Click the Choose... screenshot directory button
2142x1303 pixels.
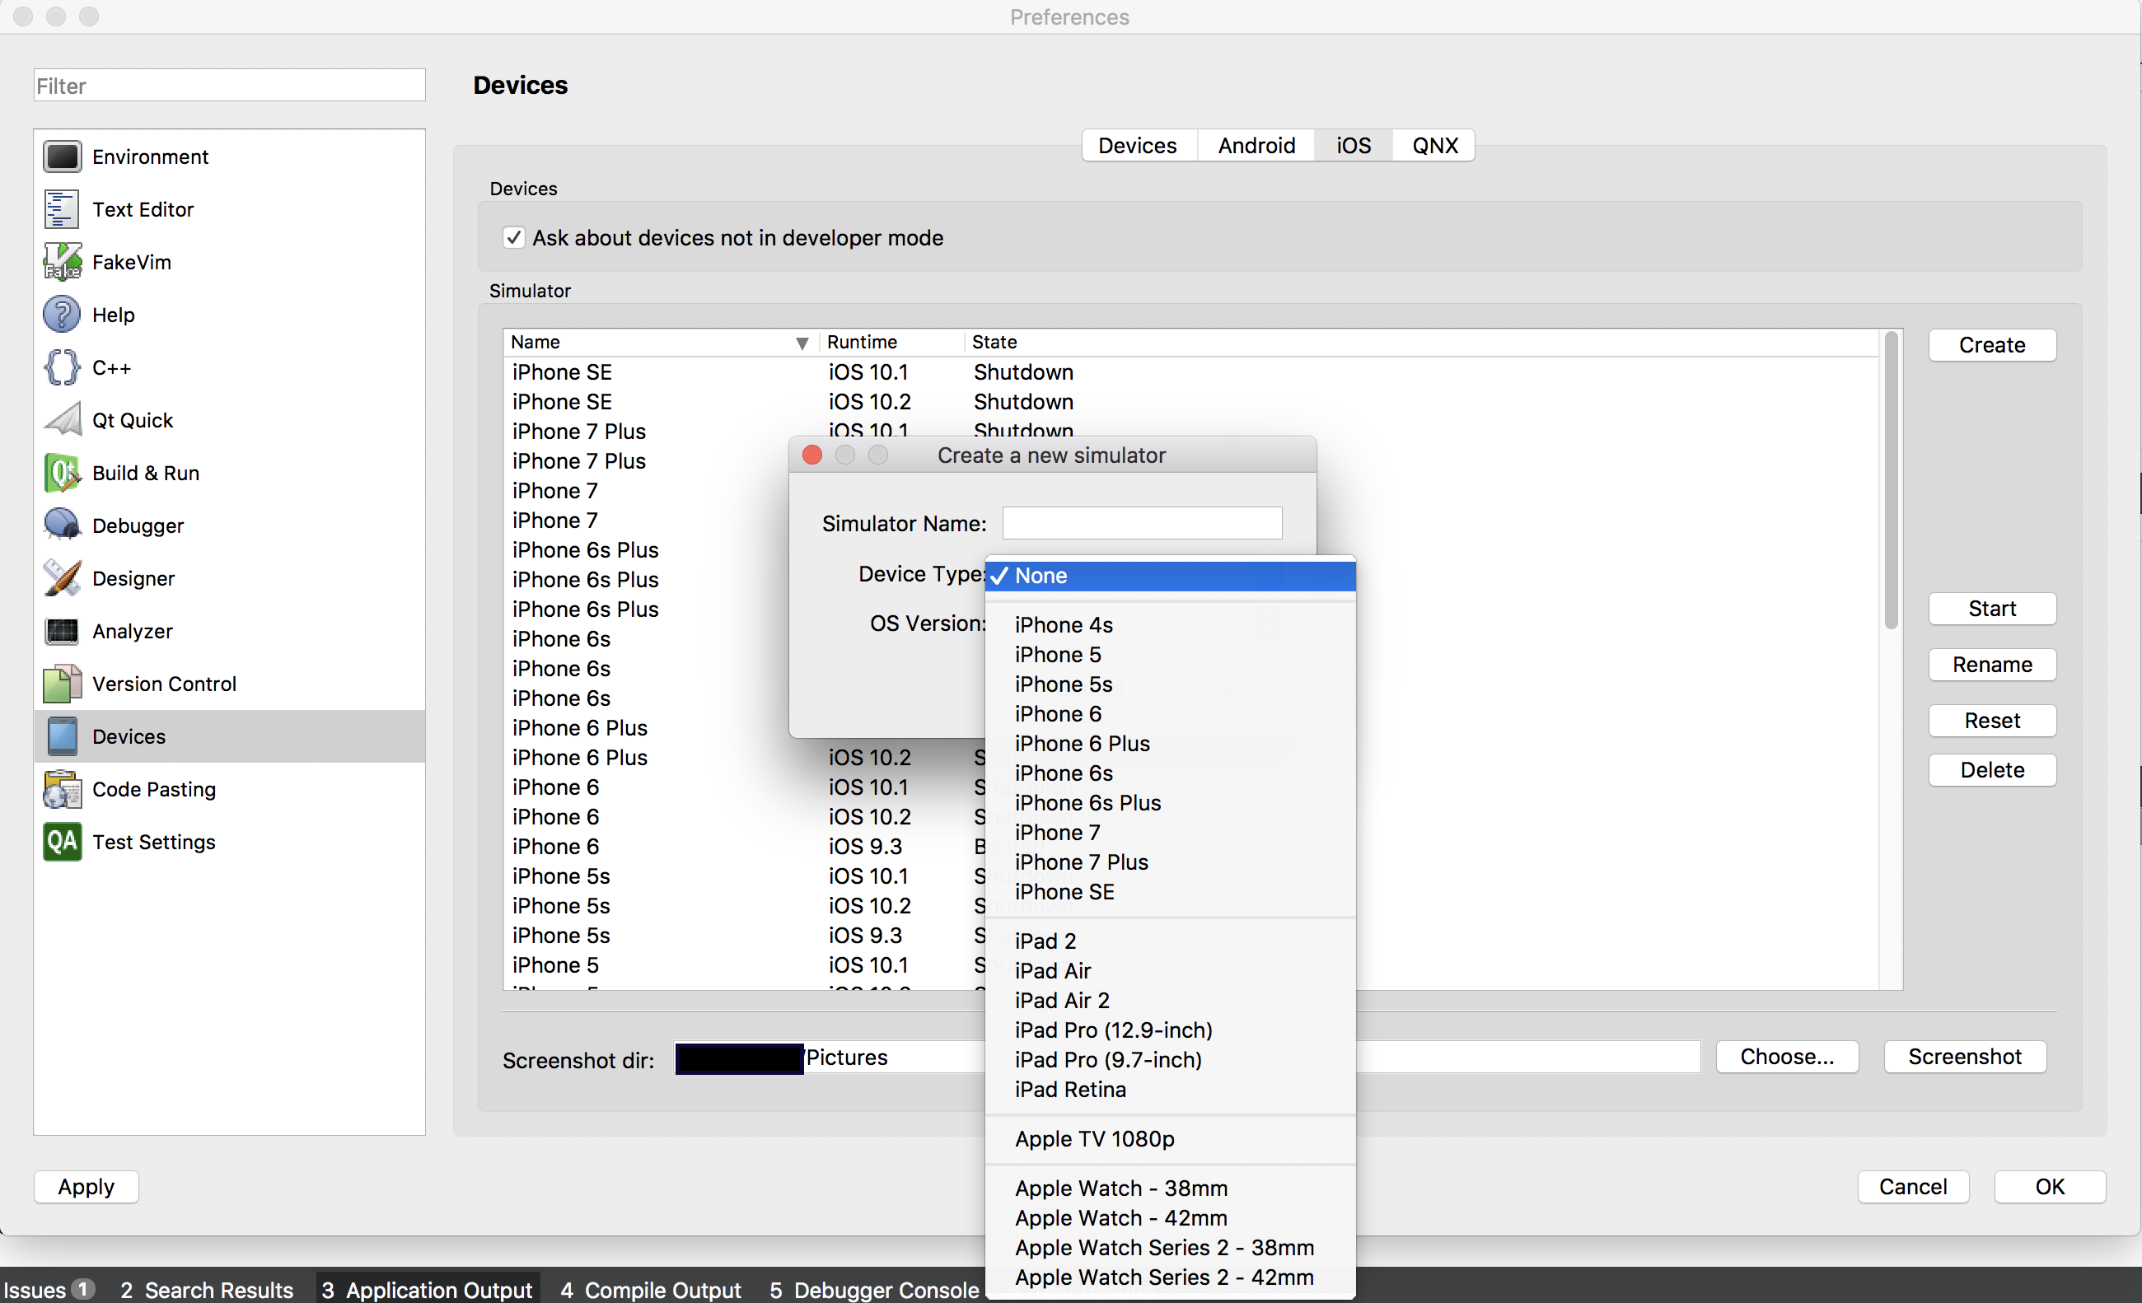pos(1786,1057)
